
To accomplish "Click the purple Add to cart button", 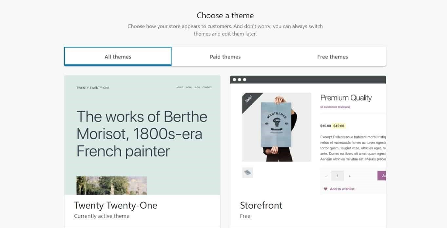I will [382, 176].
